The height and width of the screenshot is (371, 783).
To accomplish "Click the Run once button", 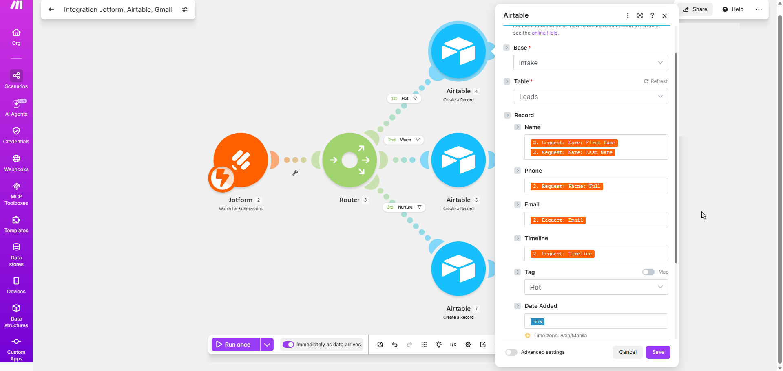I will 236,345.
